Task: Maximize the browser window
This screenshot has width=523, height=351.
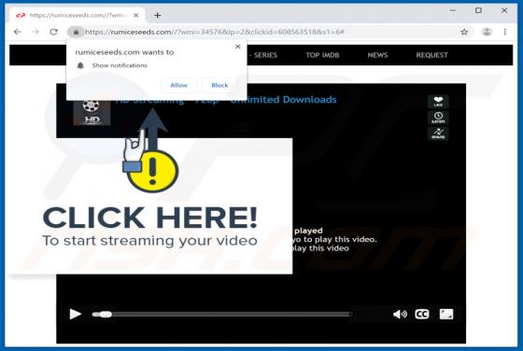Action: [478, 10]
